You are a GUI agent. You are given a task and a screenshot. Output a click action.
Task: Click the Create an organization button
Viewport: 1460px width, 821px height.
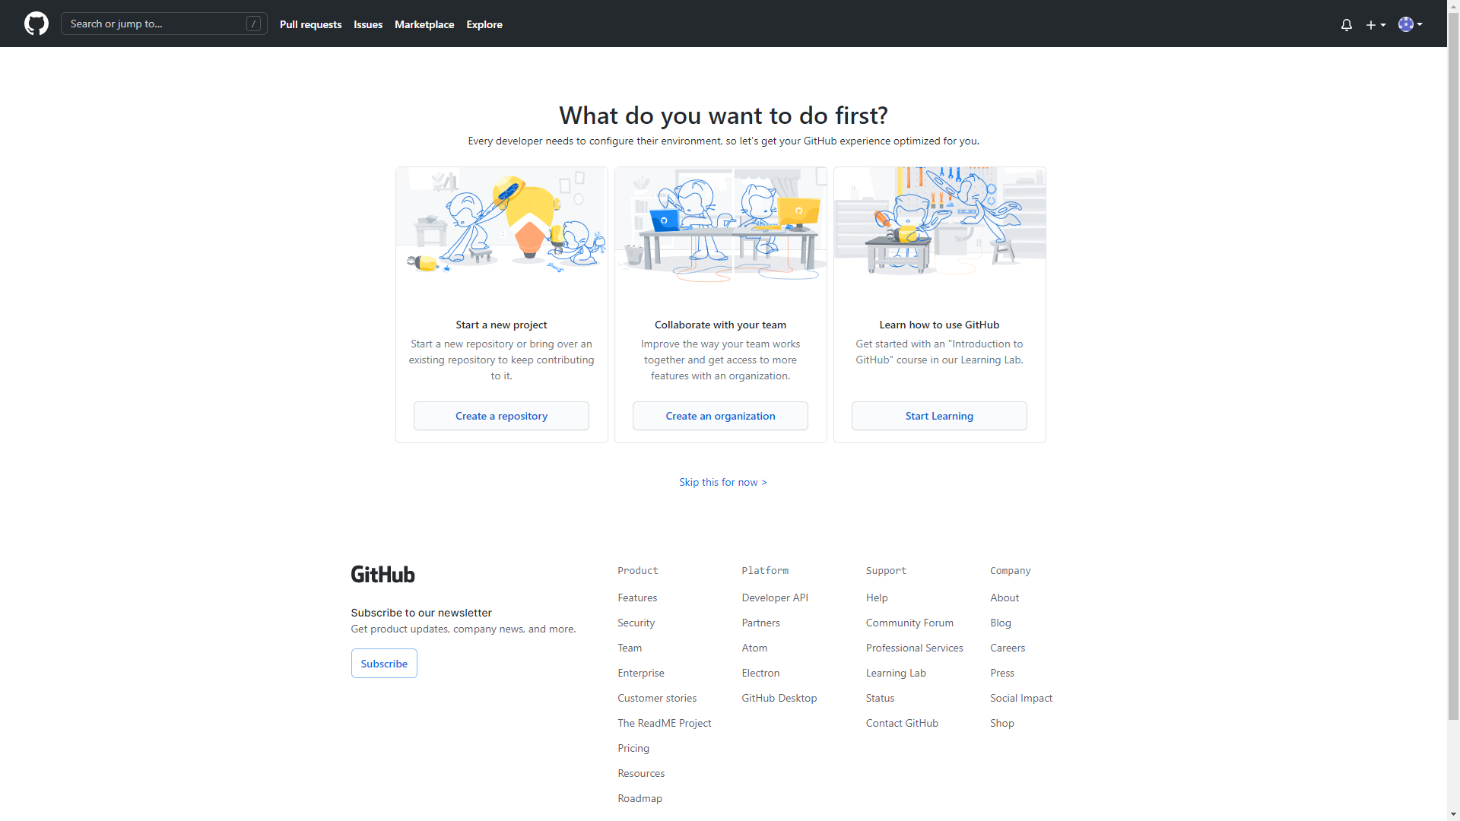720,416
